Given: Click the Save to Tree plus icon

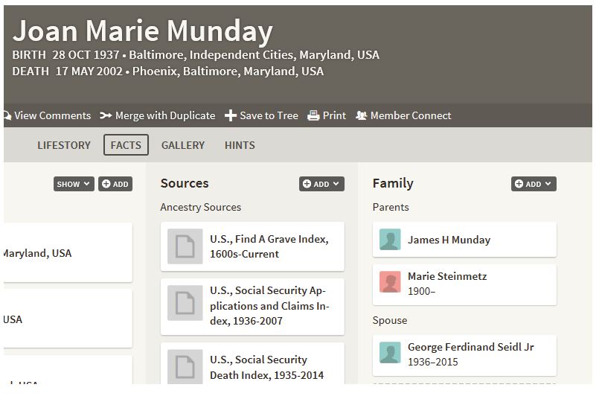Looking at the screenshot, I should coord(231,115).
